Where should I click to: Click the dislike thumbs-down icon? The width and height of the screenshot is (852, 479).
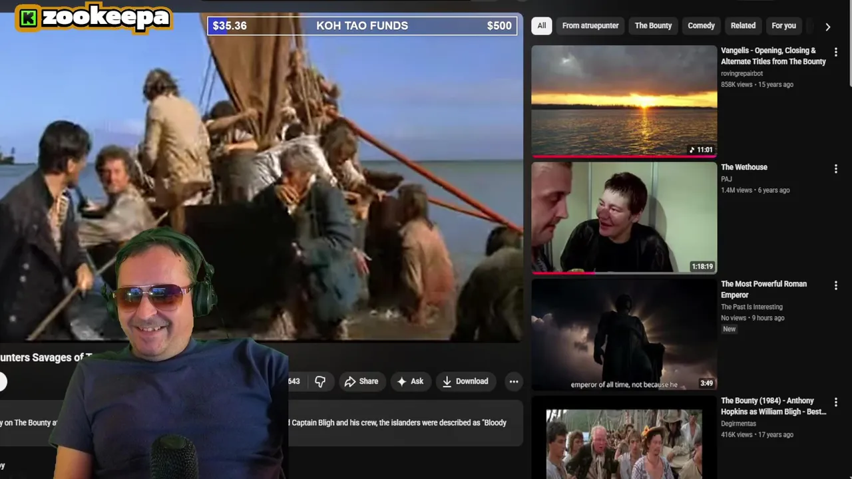(320, 381)
